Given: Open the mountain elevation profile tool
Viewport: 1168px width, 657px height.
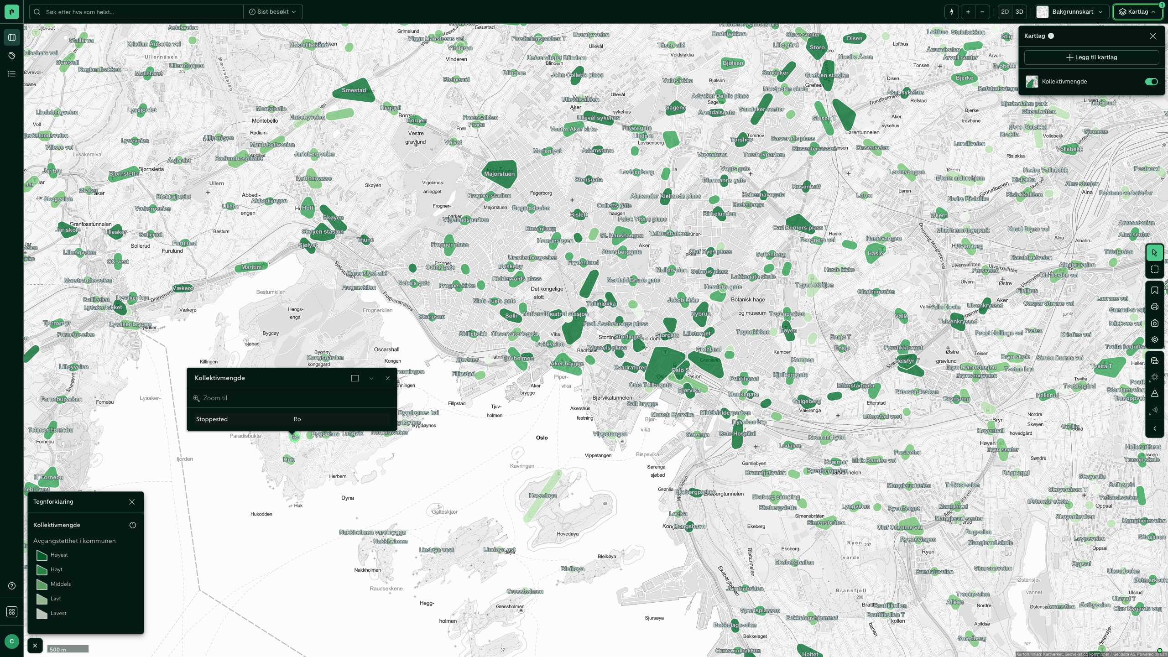Looking at the screenshot, I should [1155, 393].
